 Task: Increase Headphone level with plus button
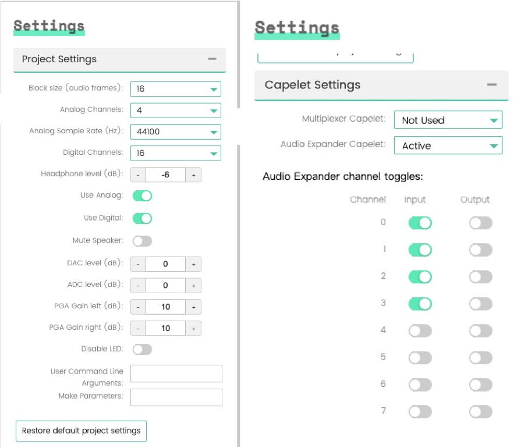point(193,175)
